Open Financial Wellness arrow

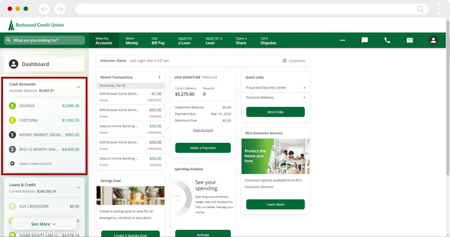[x=304, y=97]
